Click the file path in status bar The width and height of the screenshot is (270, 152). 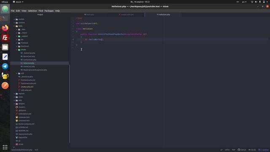coord(22,150)
